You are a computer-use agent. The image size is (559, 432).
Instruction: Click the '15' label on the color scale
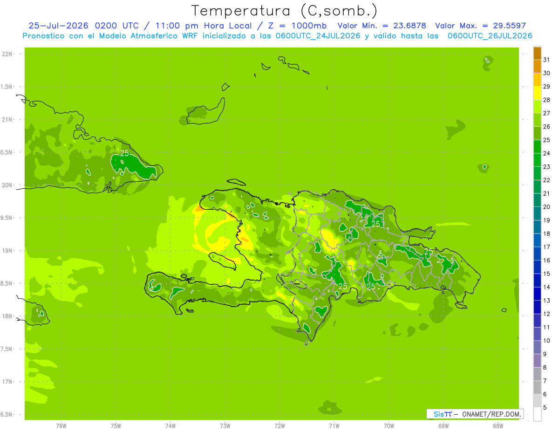(x=547, y=274)
